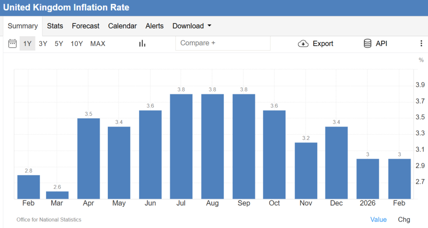The height and width of the screenshot is (228, 428).
Task: Open the calendar date picker icon
Action: [13, 43]
